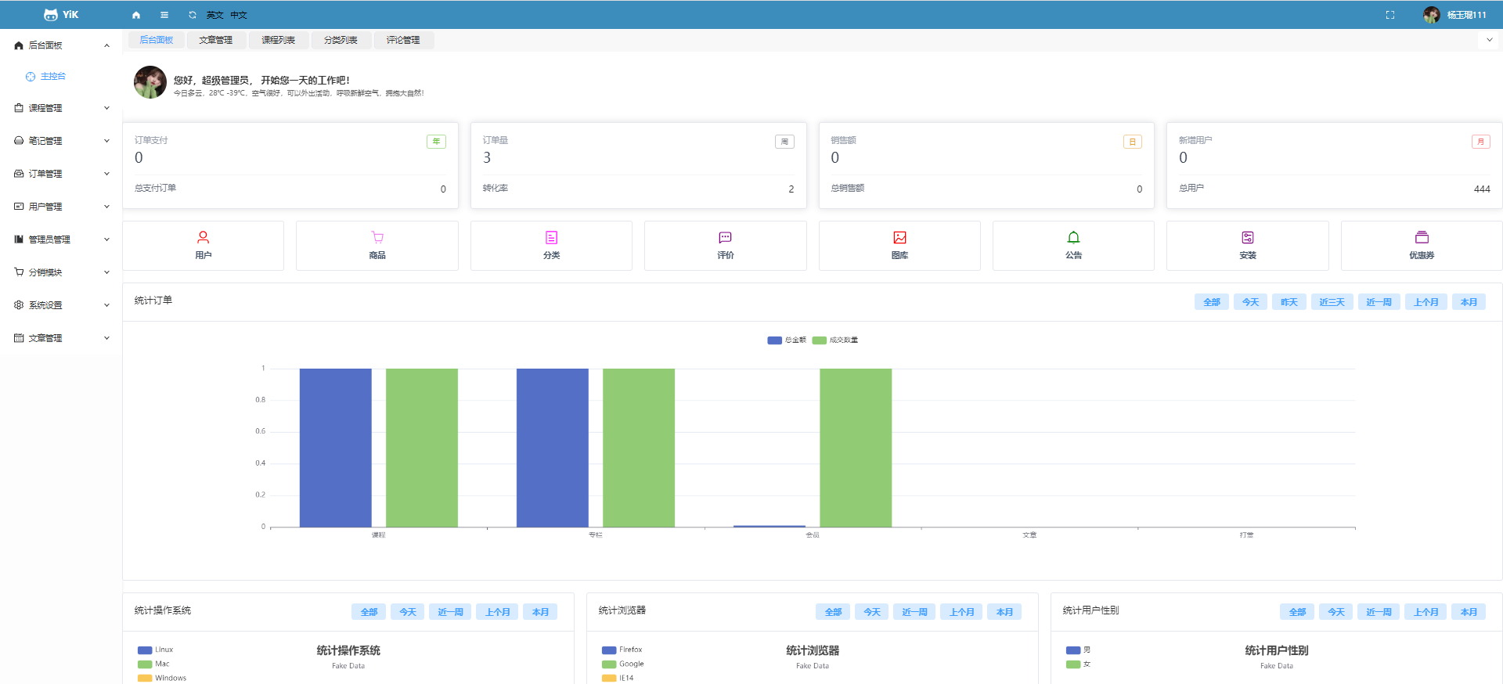This screenshot has height=684, width=1503.
Task: Expand the 笔记管理 sidebar menu
Action: (61, 141)
